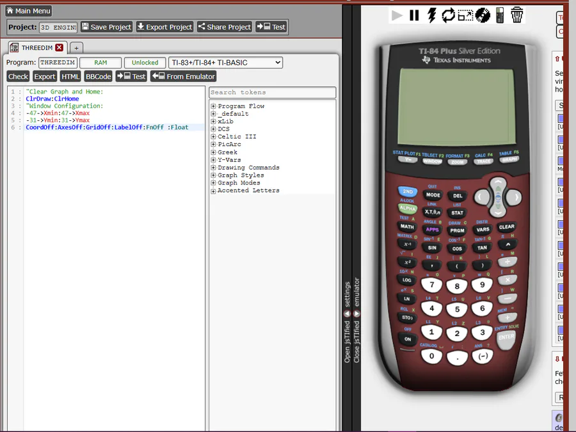Expand the Program Flow tokens
The width and height of the screenshot is (576, 432).
(x=213, y=106)
